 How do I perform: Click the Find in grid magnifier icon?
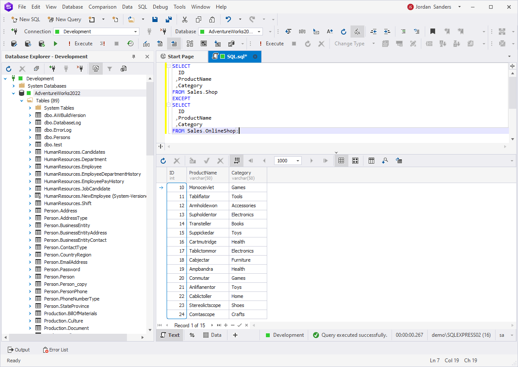[385, 161]
